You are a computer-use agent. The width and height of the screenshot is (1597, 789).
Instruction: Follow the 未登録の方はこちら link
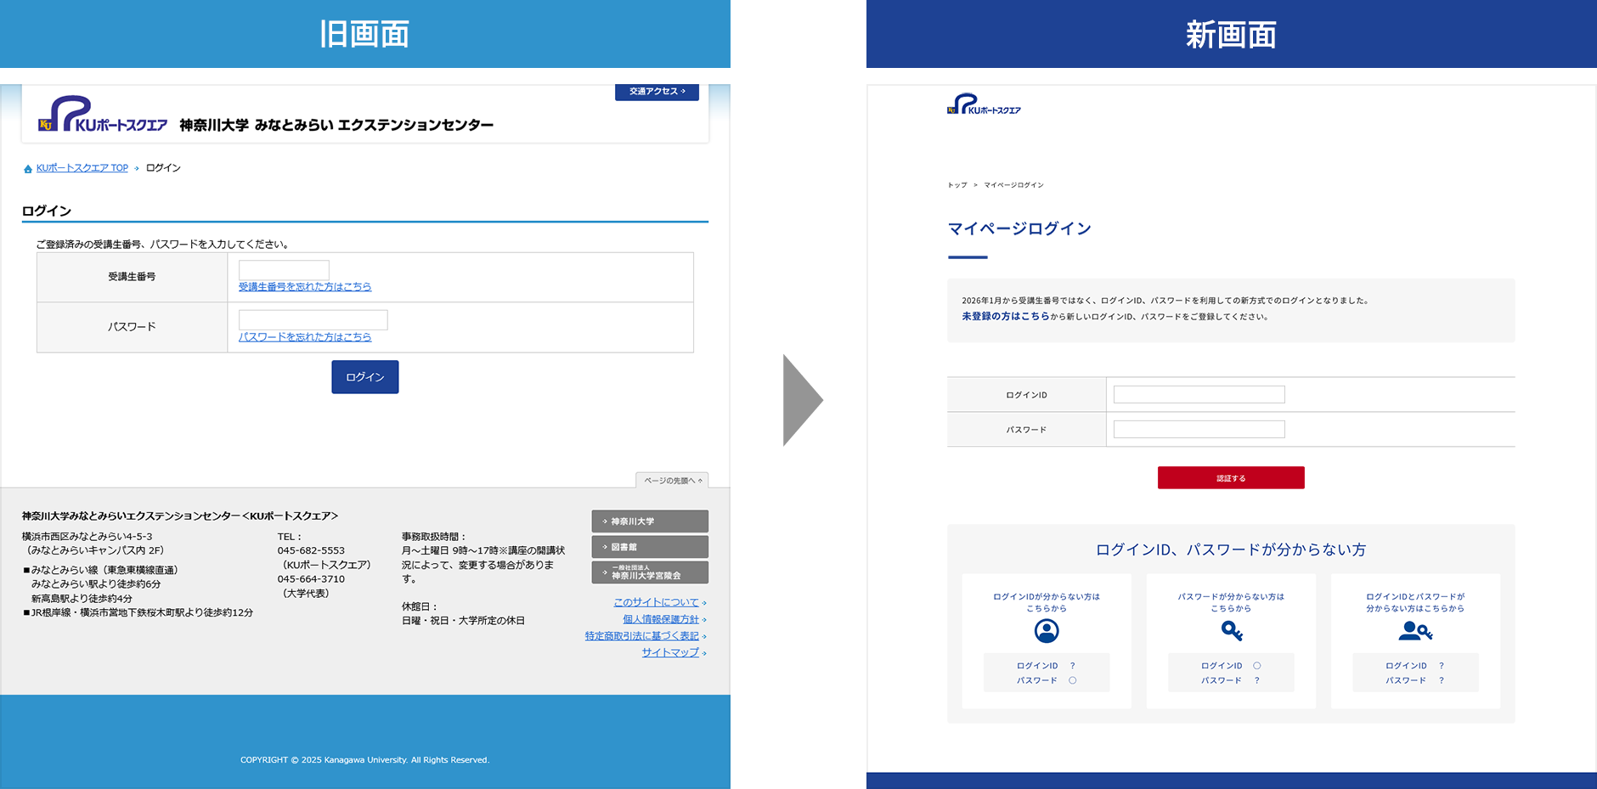pyautogui.click(x=1005, y=317)
